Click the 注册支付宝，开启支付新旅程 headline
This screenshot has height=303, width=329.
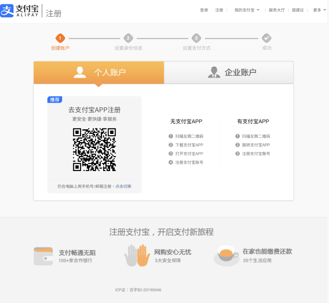[x=161, y=232]
